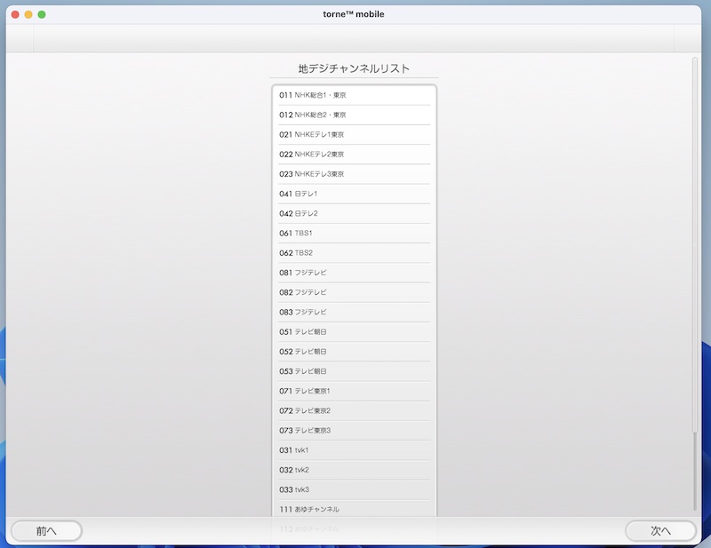Select channel 073 テレビ東京3
This screenshot has width=711, height=548.
(x=354, y=431)
